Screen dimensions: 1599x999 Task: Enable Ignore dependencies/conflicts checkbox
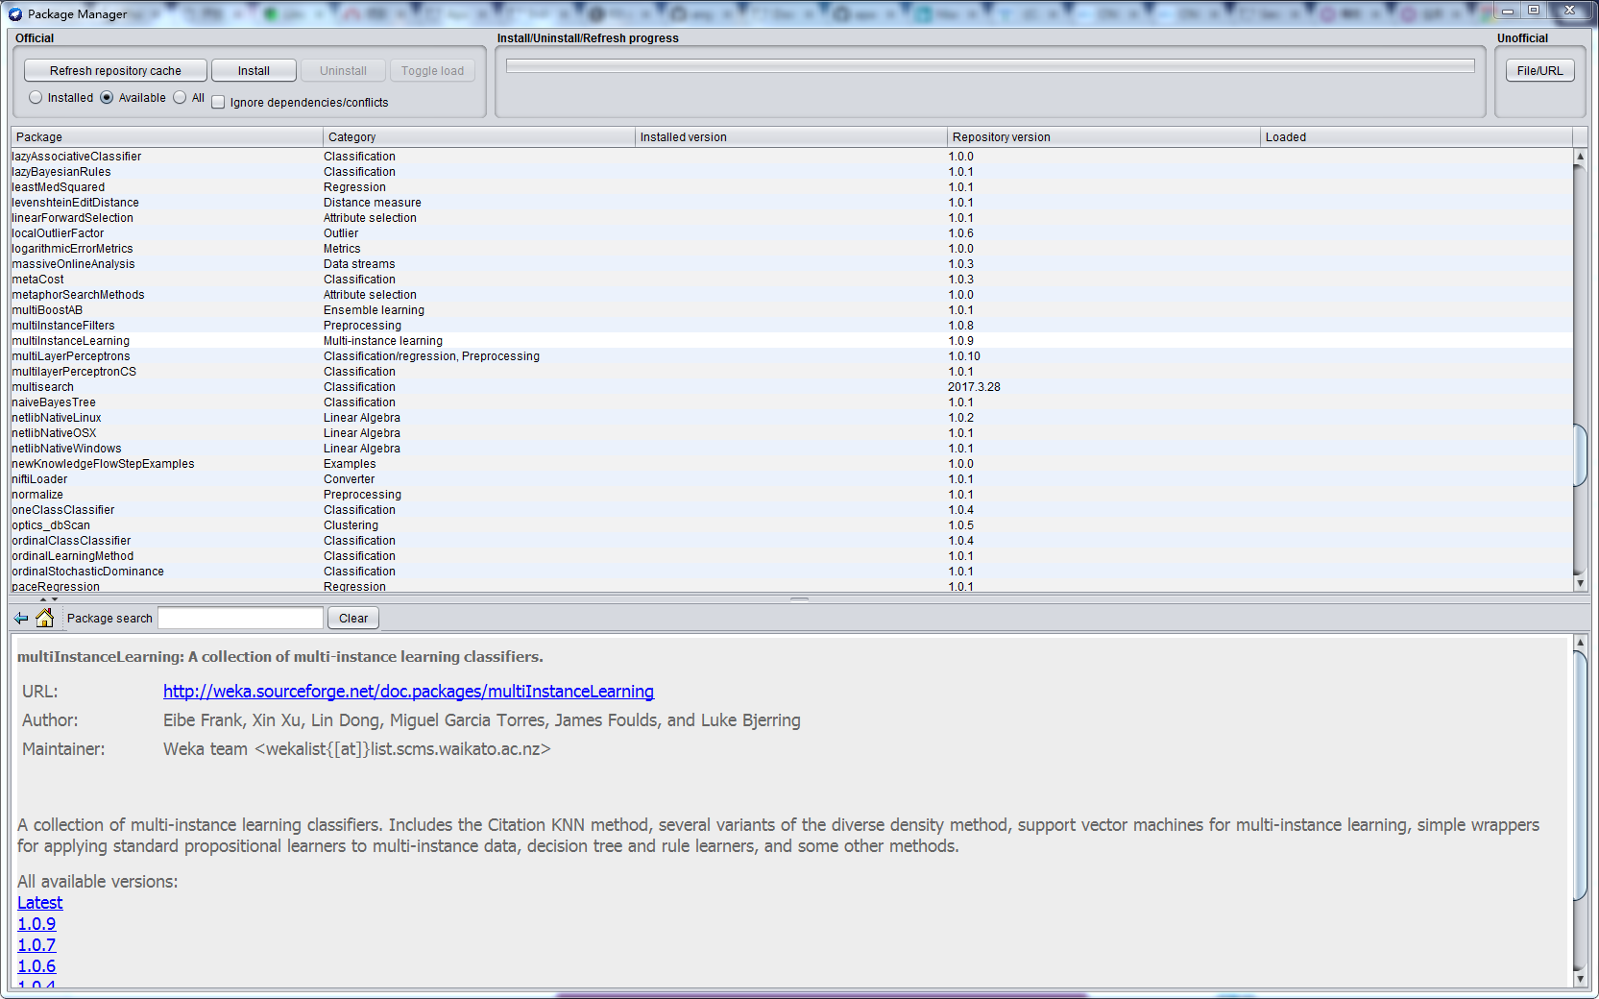coord(218,103)
